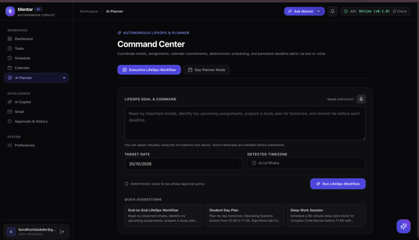Viewport: 419px width, 240px height.
Task: Open the date picker calendar icon
Action: click(235, 164)
